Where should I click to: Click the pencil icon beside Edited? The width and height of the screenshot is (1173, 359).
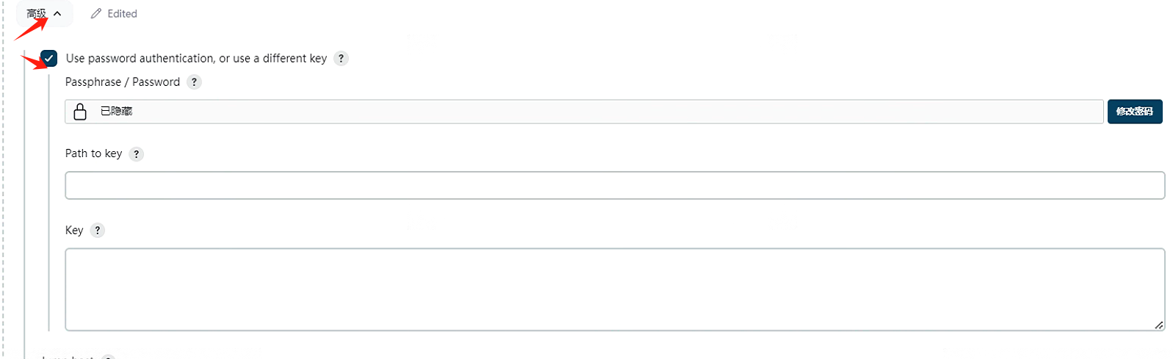tap(96, 14)
